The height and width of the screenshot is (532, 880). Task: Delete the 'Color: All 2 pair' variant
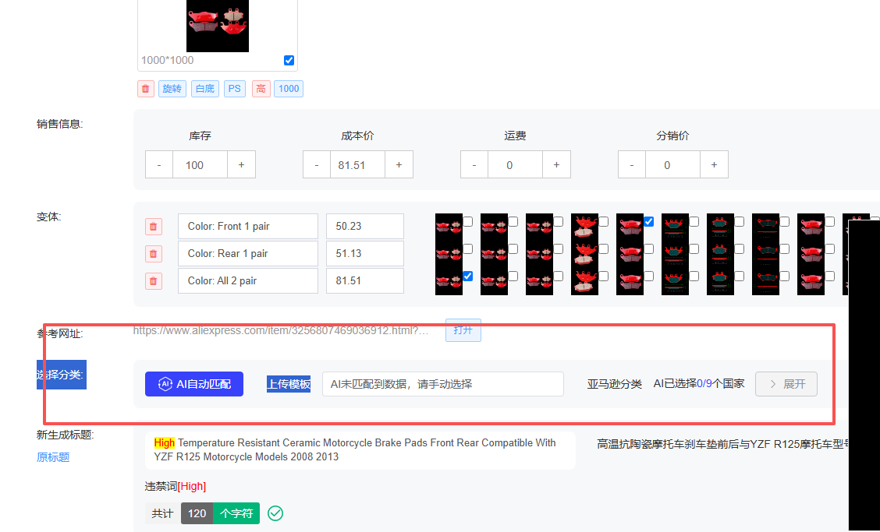tap(154, 281)
